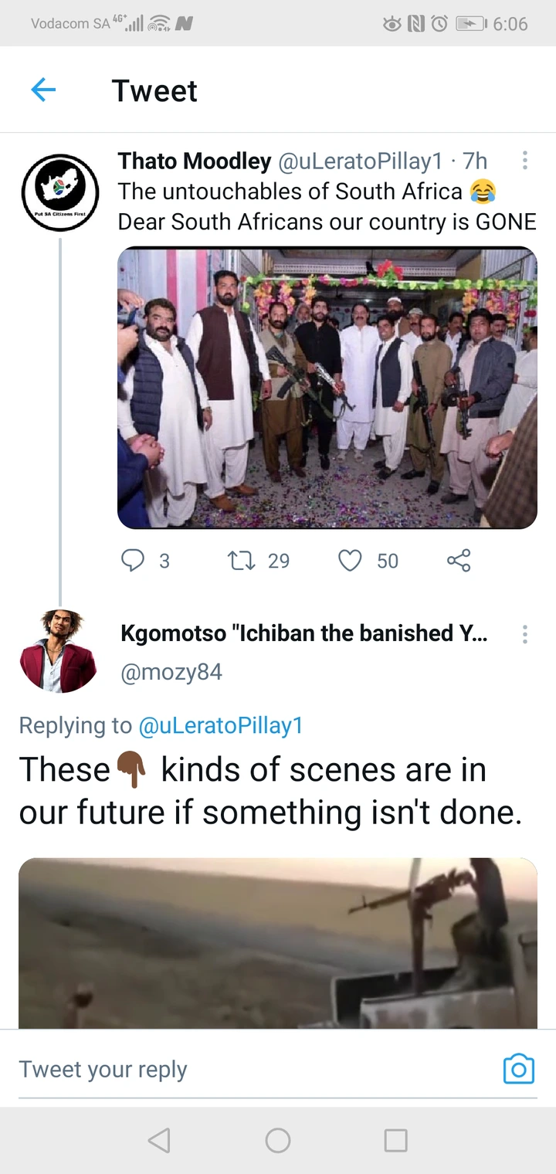556x1174 pixels.
Task: Click the @uLeratoPillay1 reply mention link
Action: pos(220,725)
